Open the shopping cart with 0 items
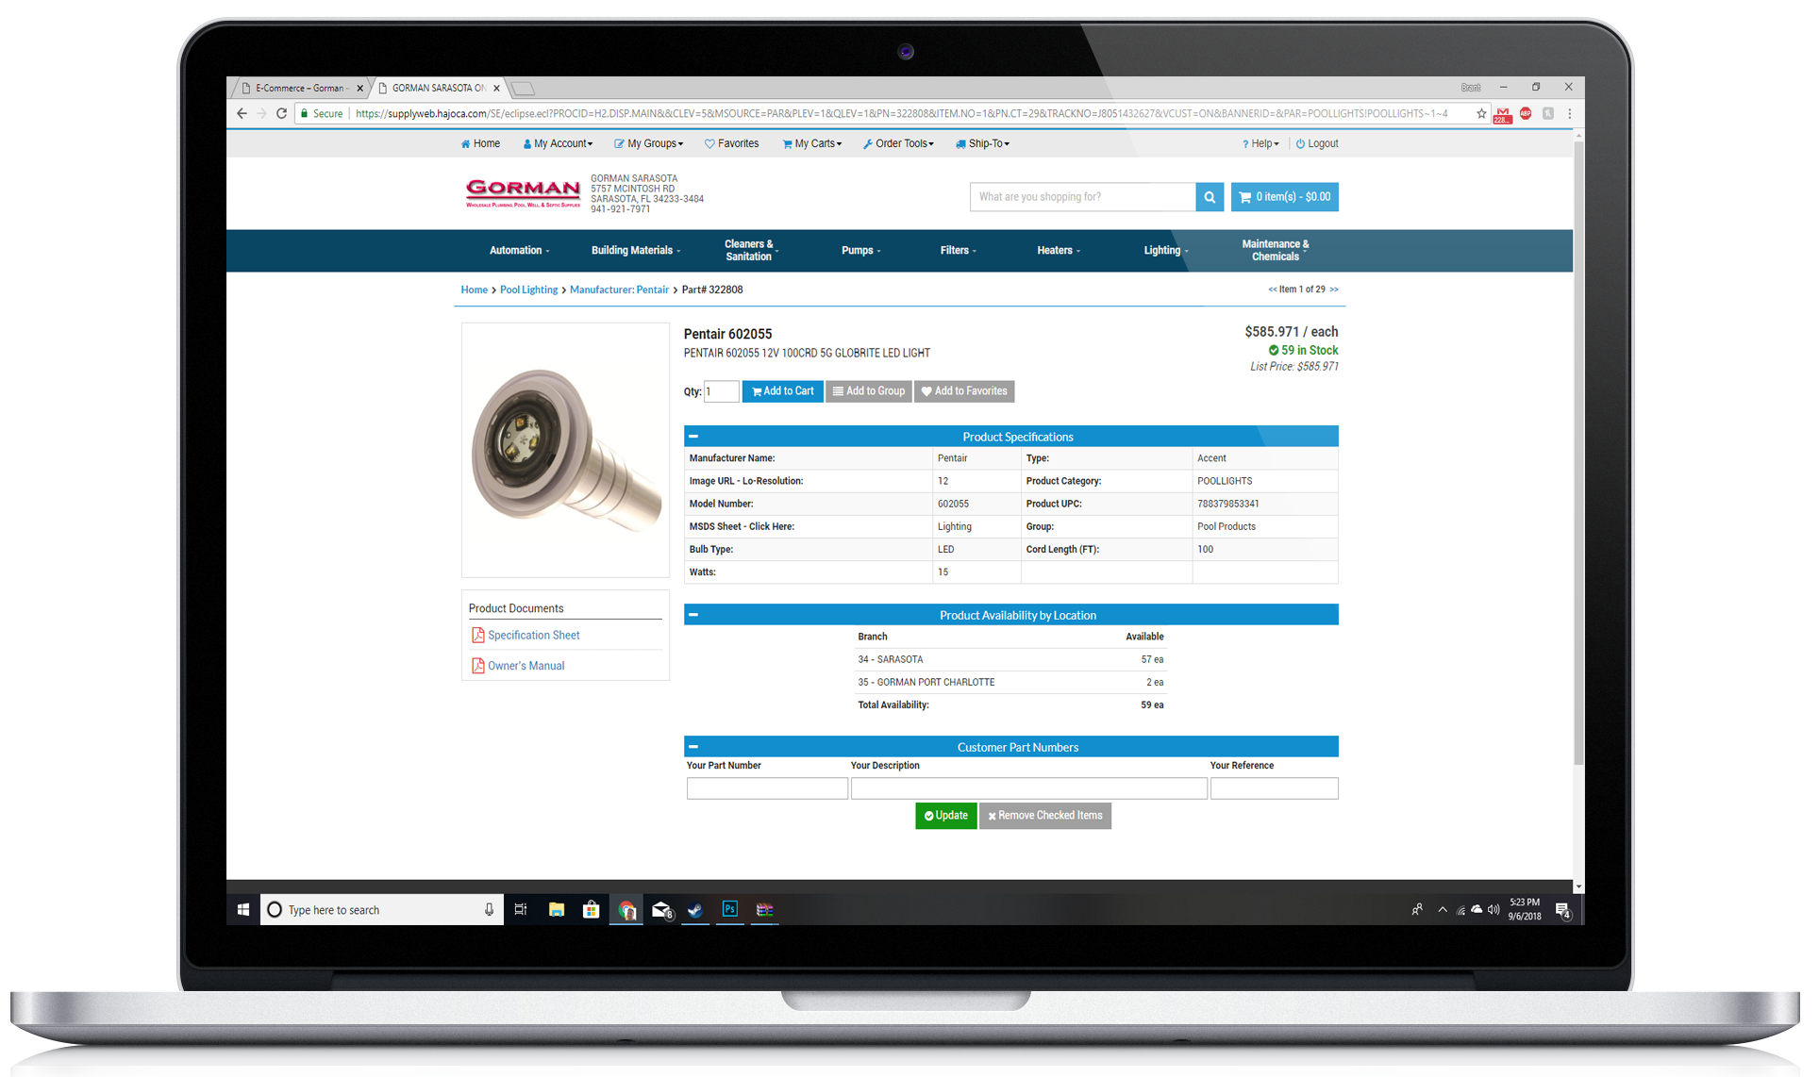Viewport: 1819px width, 1077px height. (x=1284, y=197)
